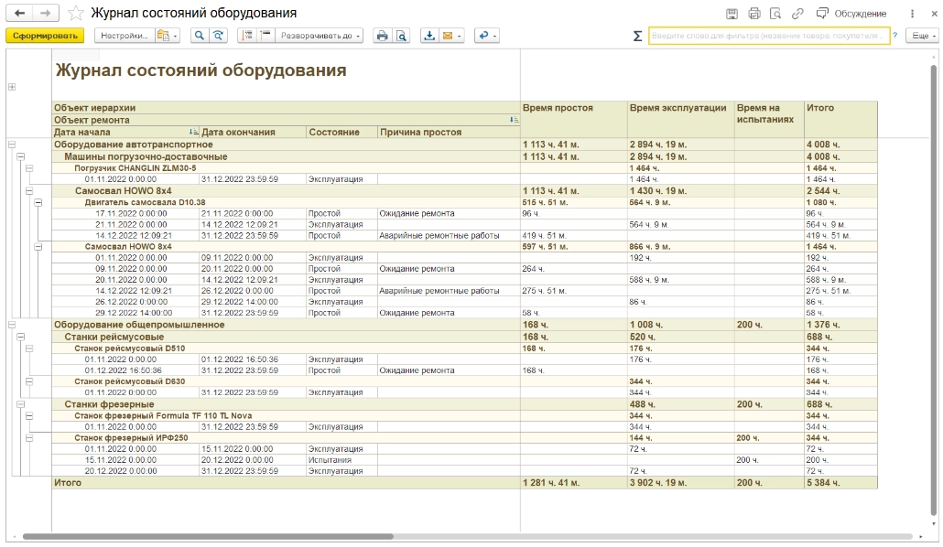Add this report to favorites with the star
943x547 pixels.
coord(76,14)
